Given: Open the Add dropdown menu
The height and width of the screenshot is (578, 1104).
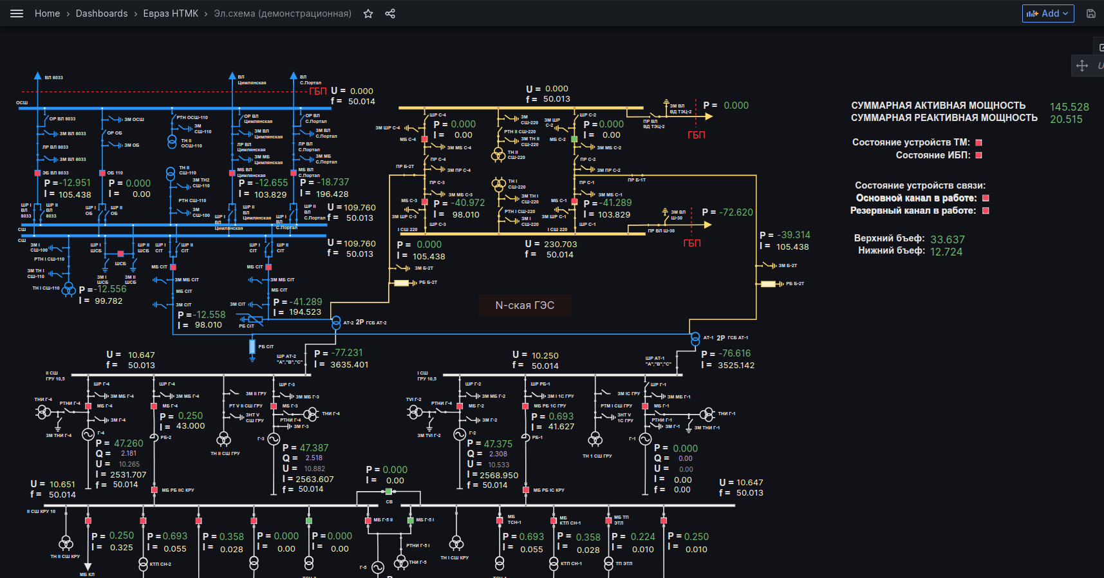Looking at the screenshot, I should pyautogui.click(x=1047, y=14).
